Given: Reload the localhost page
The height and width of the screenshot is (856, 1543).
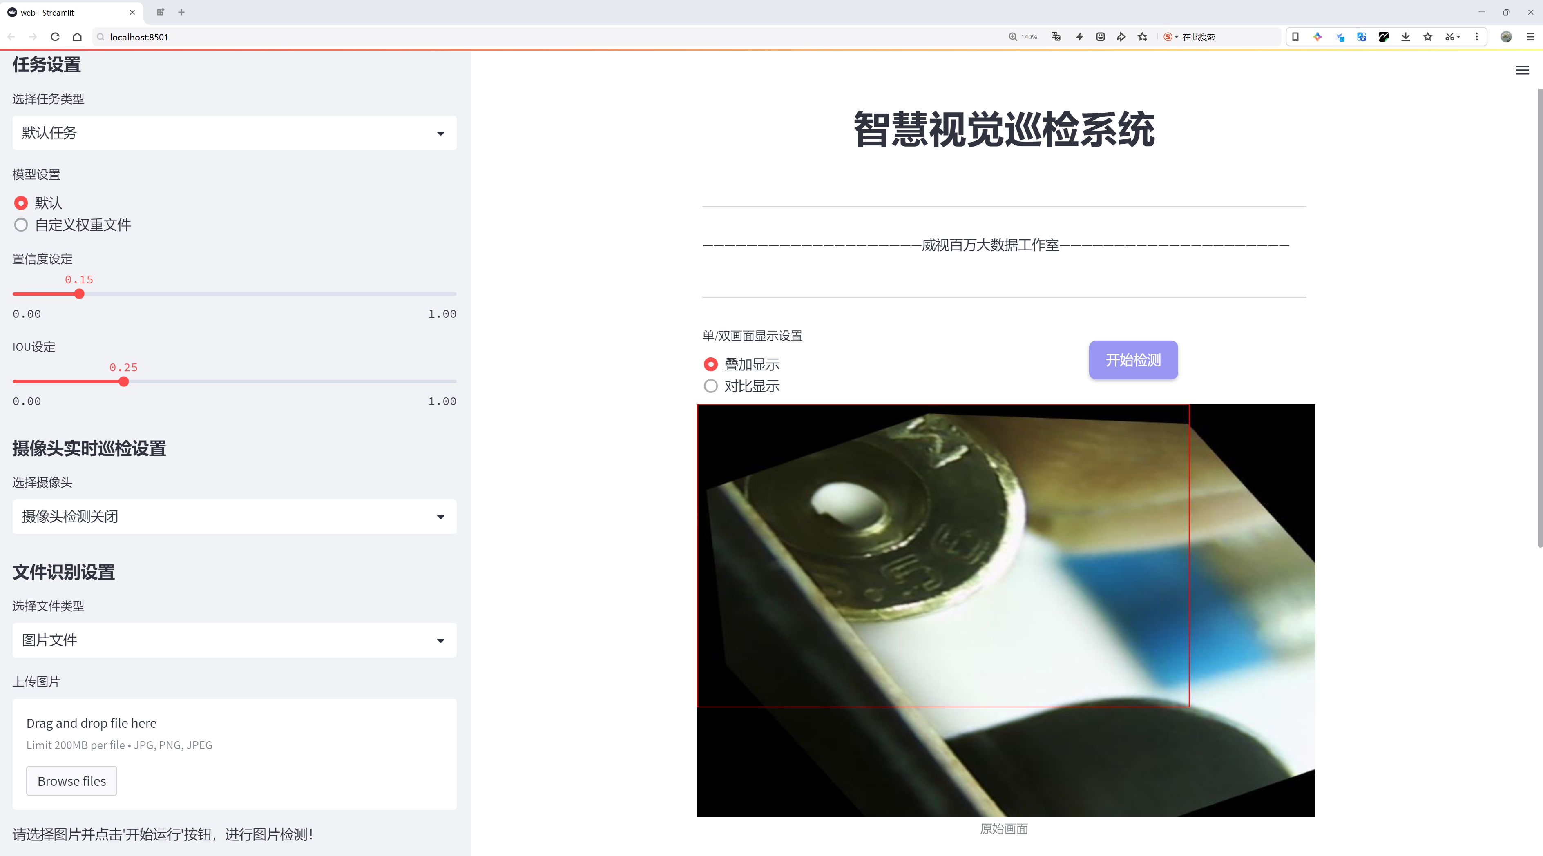Looking at the screenshot, I should [x=55, y=37].
